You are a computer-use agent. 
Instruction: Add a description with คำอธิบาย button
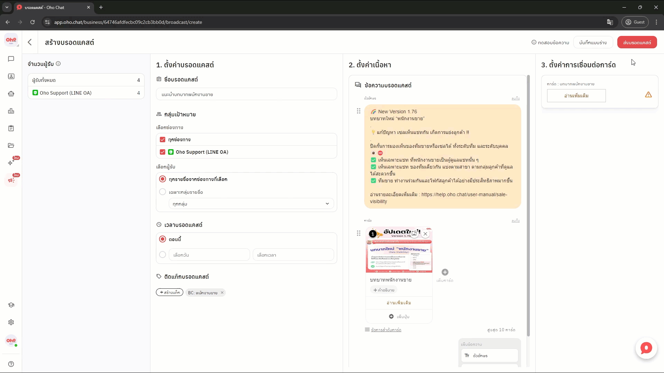coord(384,290)
